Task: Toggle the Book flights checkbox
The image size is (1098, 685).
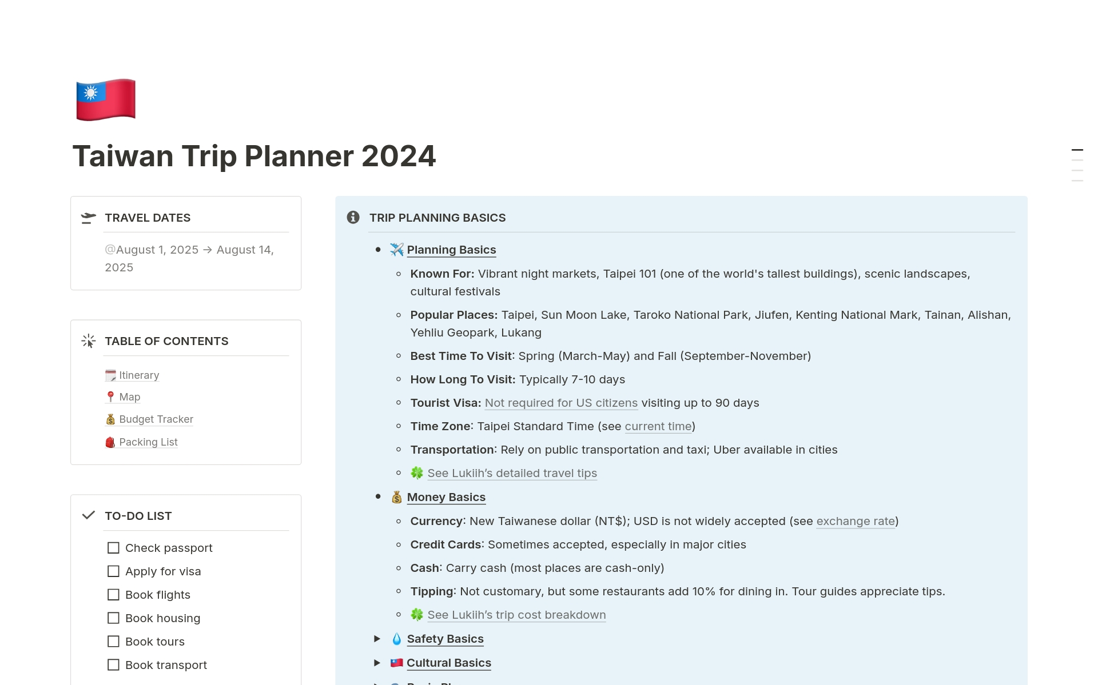Action: pyautogui.click(x=112, y=595)
